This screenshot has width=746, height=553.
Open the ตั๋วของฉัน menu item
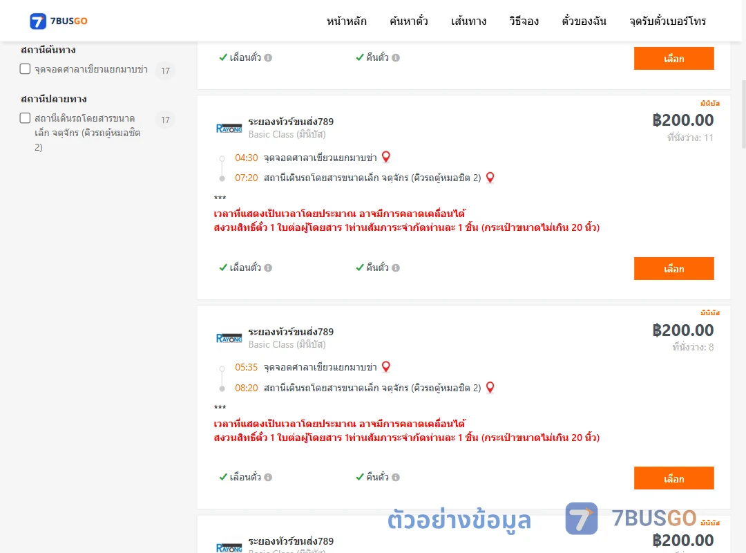tap(584, 21)
